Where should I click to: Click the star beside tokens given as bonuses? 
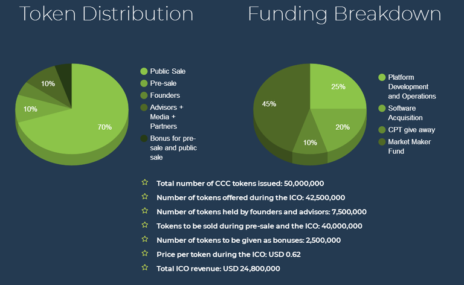145,239
